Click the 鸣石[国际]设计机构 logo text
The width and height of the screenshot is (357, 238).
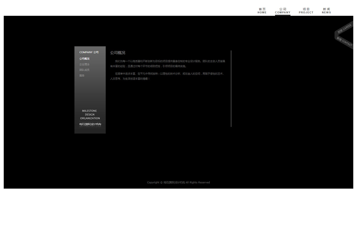click(90, 124)
